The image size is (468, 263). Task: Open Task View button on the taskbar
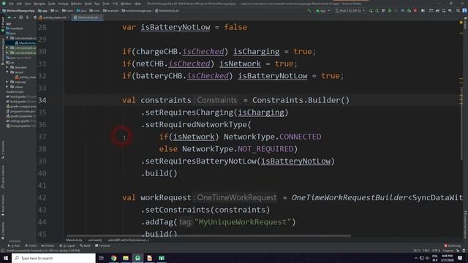point(102,258)
